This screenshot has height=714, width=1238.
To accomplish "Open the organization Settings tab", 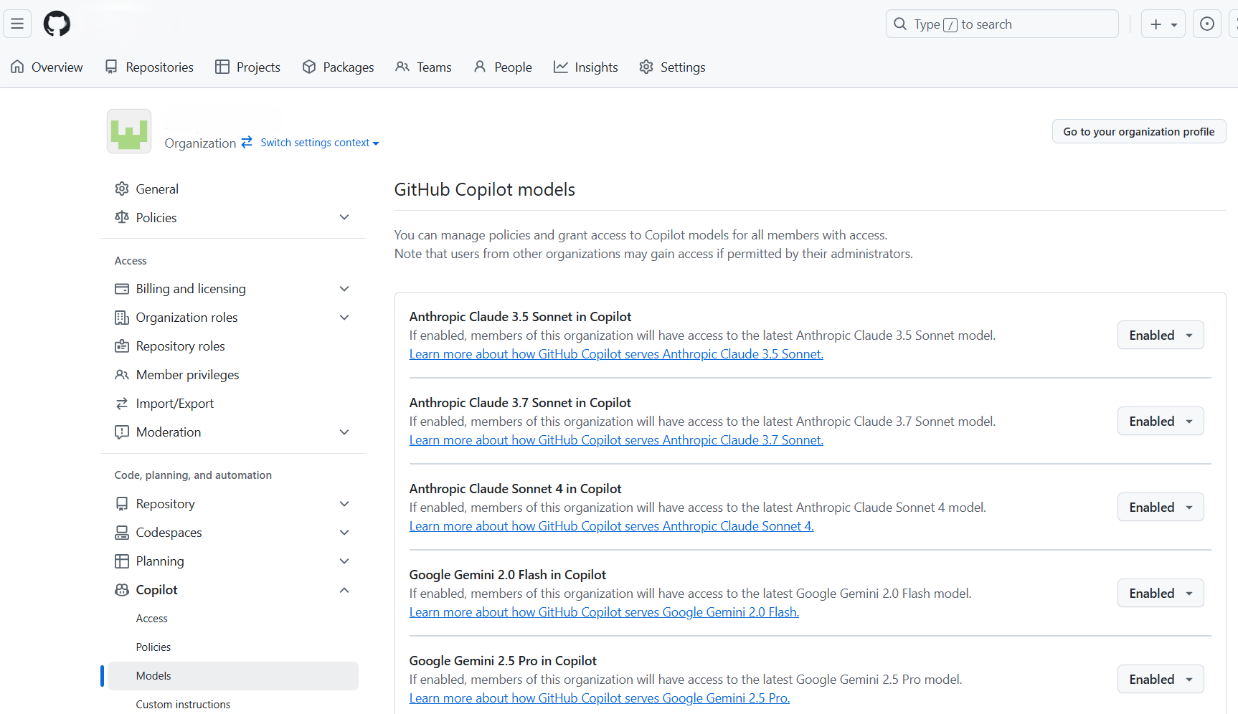I will point(672,67).
